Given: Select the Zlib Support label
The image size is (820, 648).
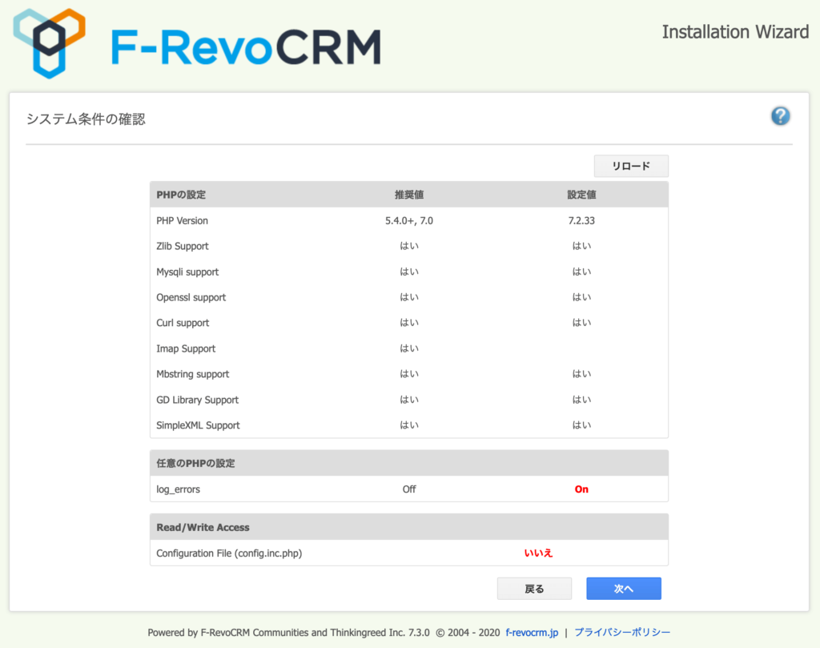Looking at the screenshot, I should pyautogui.click(x=182, y=247).
